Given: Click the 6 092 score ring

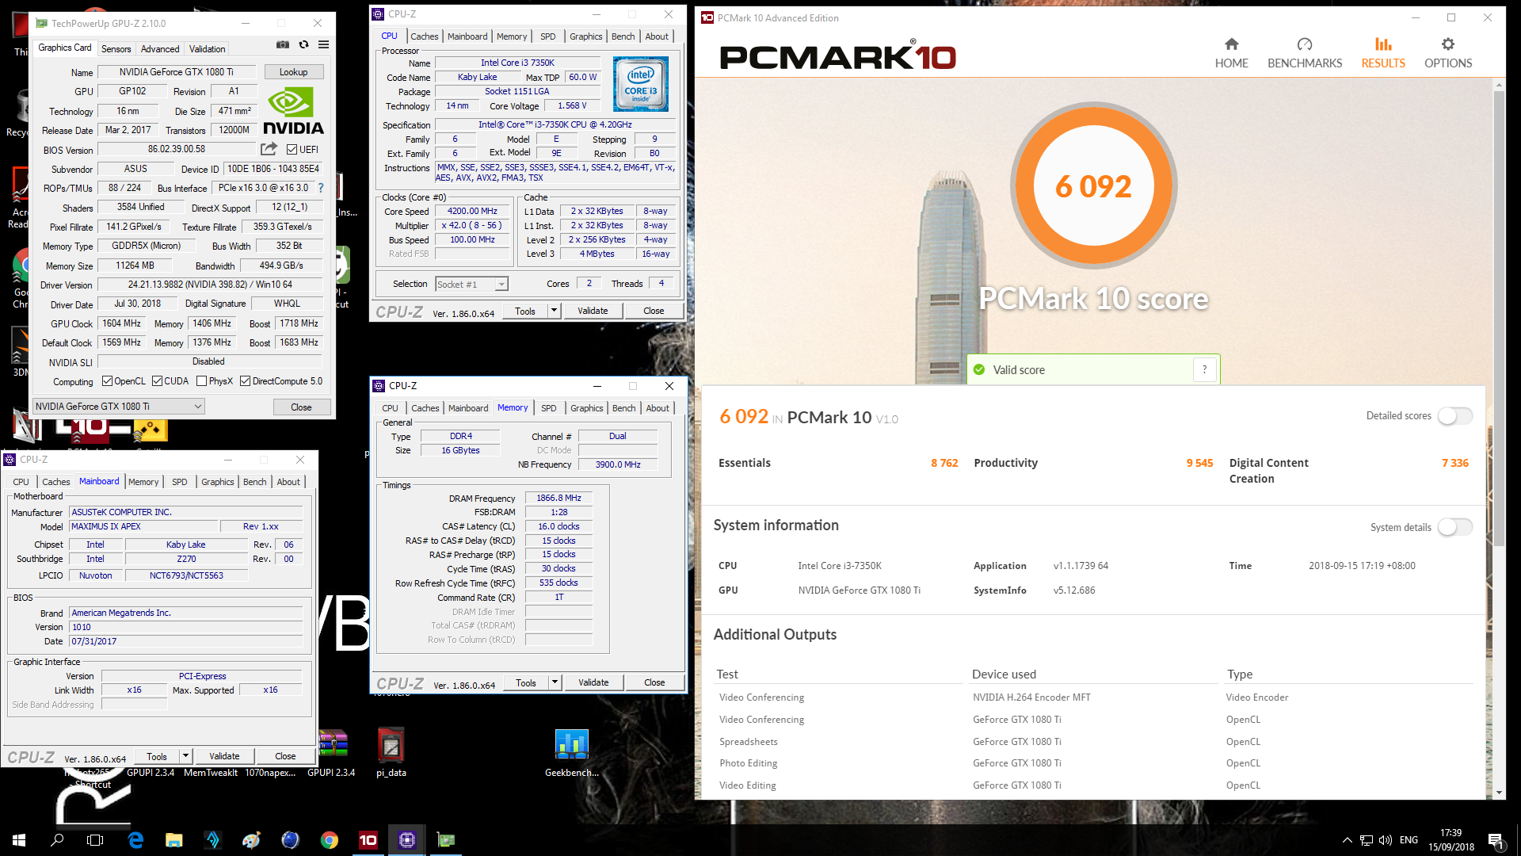Looking at the screenshot, I should click(1093, 186).
